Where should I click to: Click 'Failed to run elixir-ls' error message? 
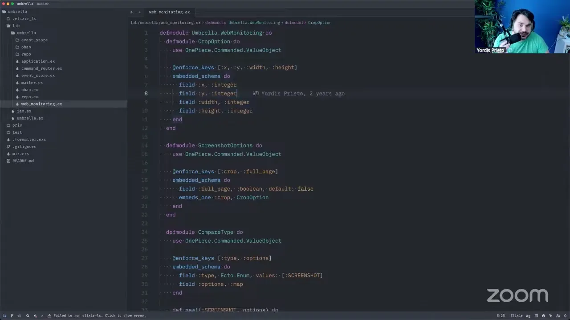(100, 316)
